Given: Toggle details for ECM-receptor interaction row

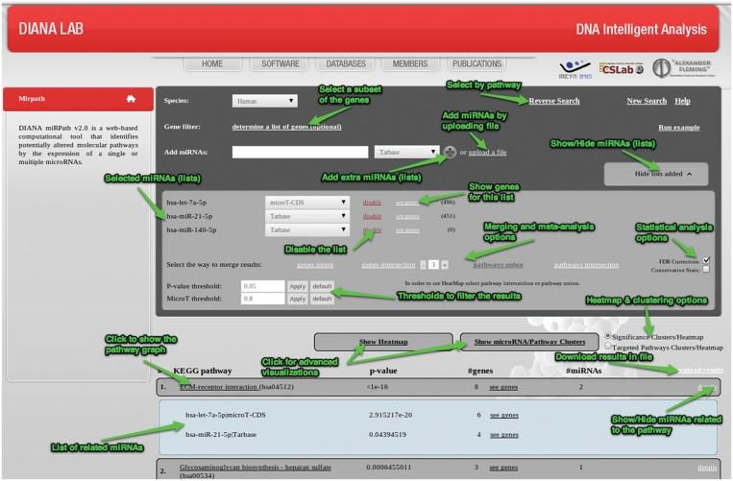Looking at the screenshot, I should pos(706,387).
